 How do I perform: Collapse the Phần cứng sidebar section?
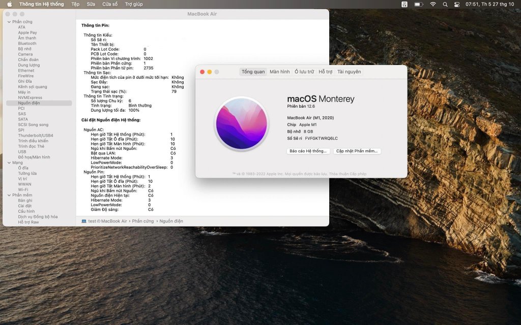(9, 22)
